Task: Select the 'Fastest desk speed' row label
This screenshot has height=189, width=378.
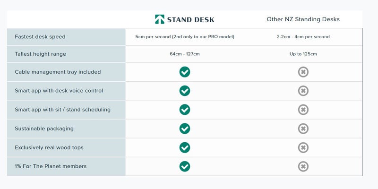Action: (x=40, y=37)
